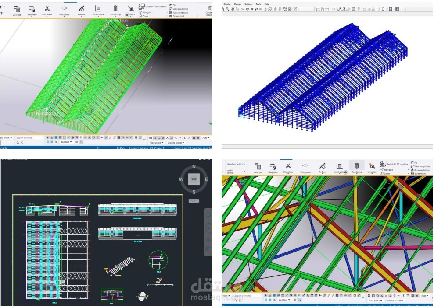Click the zoom out magnifier in SAP2000 toolbar
Image resolution: width=434 pixels, height=308 pixels.
coord(227,9)
